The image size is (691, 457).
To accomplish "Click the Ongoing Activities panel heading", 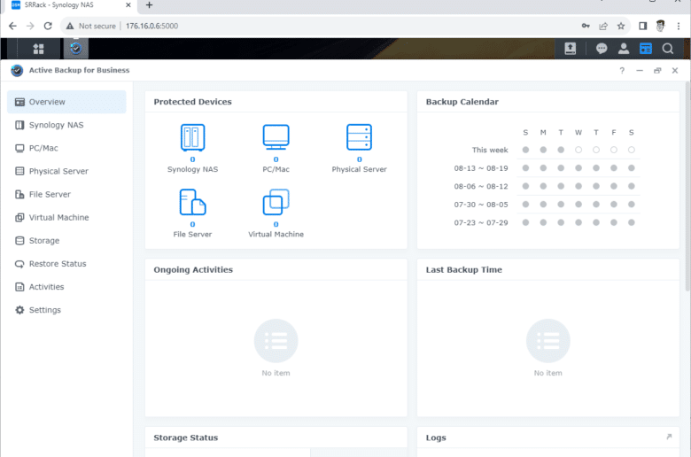I will [193, 270].
